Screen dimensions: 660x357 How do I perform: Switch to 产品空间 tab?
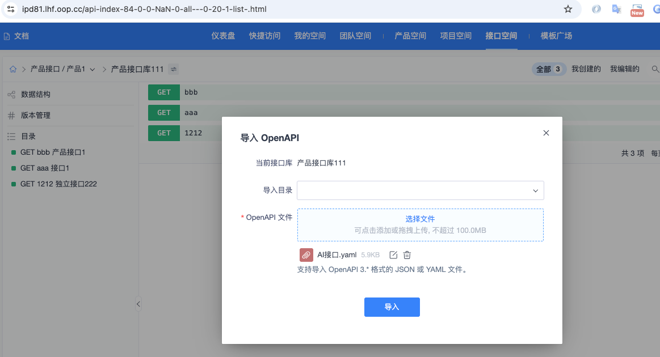pos(410,36)
